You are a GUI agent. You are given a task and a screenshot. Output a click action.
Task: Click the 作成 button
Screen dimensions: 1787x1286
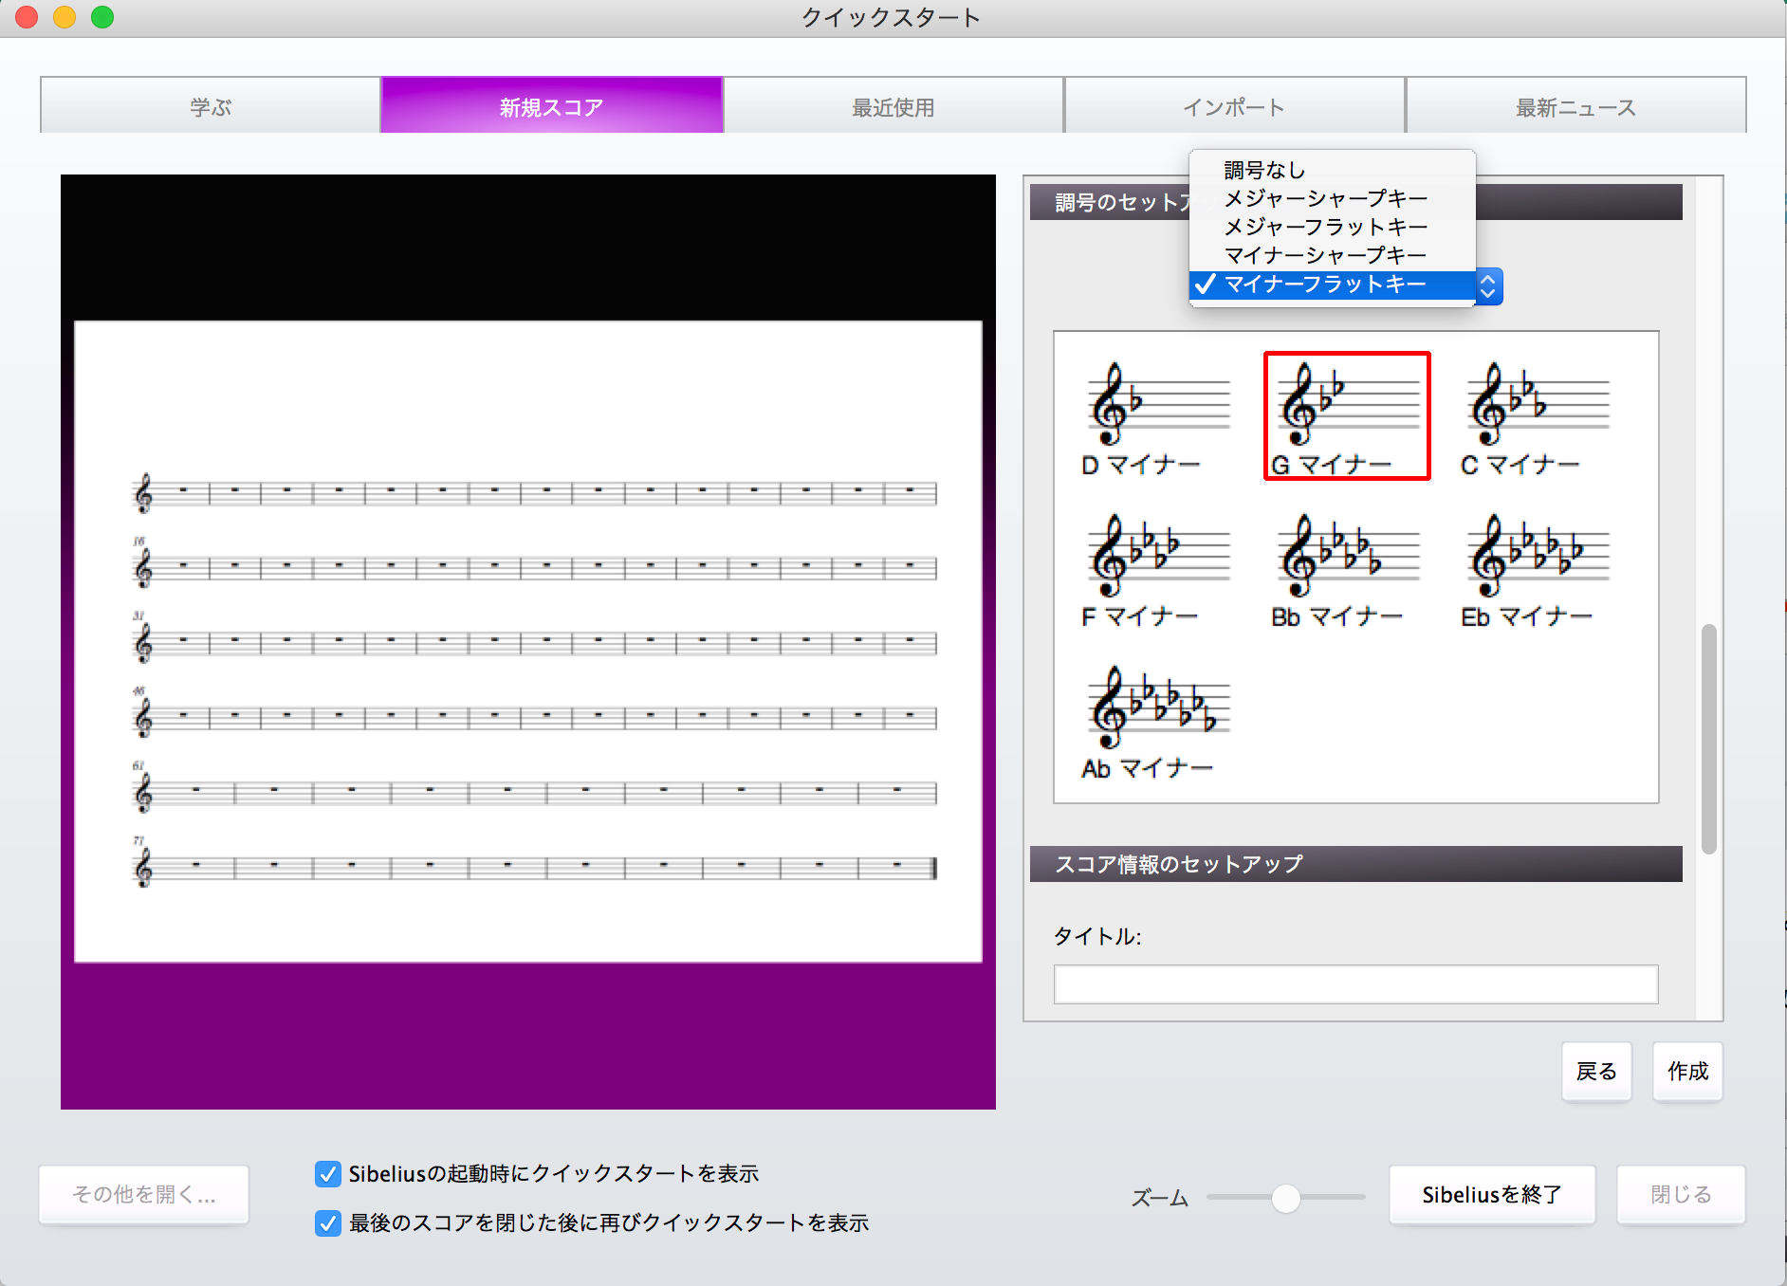(x=1687, y=1072)
